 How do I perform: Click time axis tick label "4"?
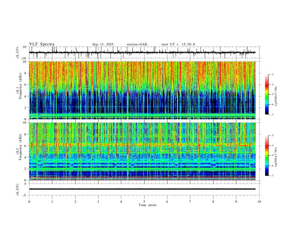(121, 202)
